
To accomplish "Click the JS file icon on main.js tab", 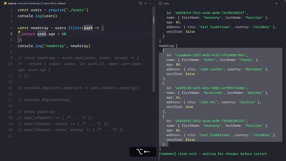I will click(x=5, y=3).
